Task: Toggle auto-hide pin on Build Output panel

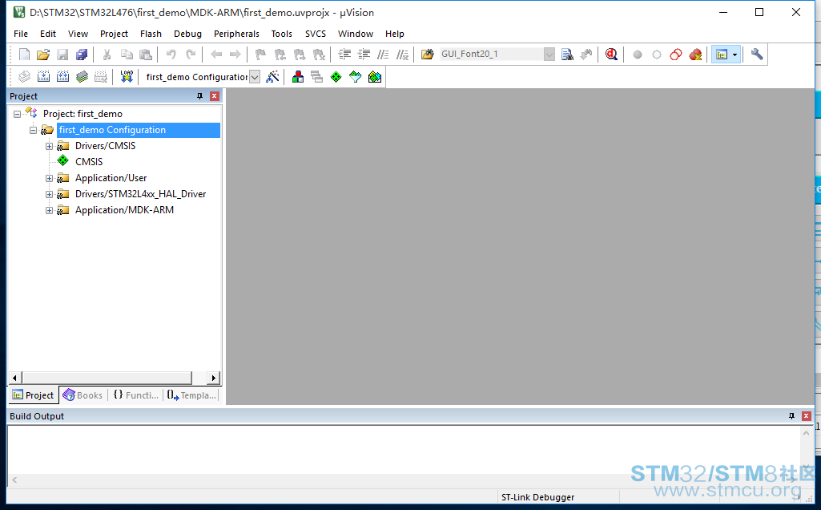Action: [791, 415]
